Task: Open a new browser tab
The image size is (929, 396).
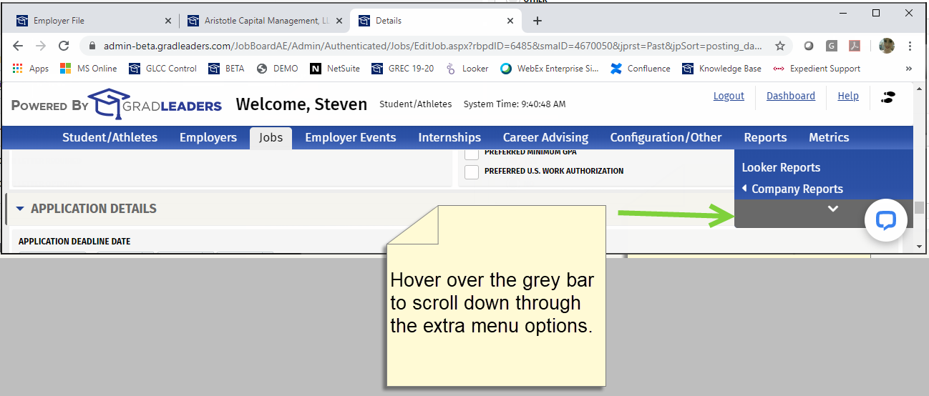Action: pos(538,21)
